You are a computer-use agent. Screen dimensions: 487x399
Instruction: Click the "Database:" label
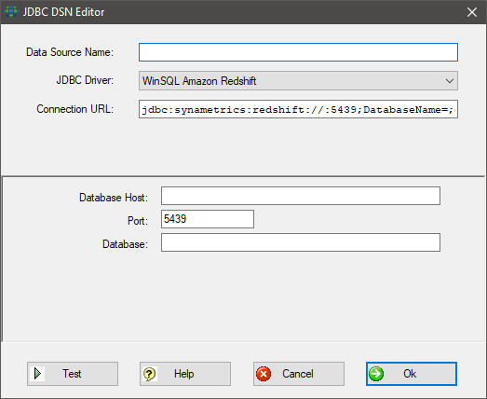click(x=125, y=244)
